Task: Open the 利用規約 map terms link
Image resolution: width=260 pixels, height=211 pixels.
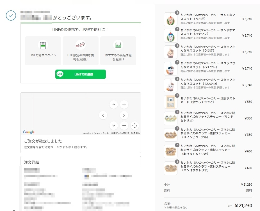Action: click(135, 133)
